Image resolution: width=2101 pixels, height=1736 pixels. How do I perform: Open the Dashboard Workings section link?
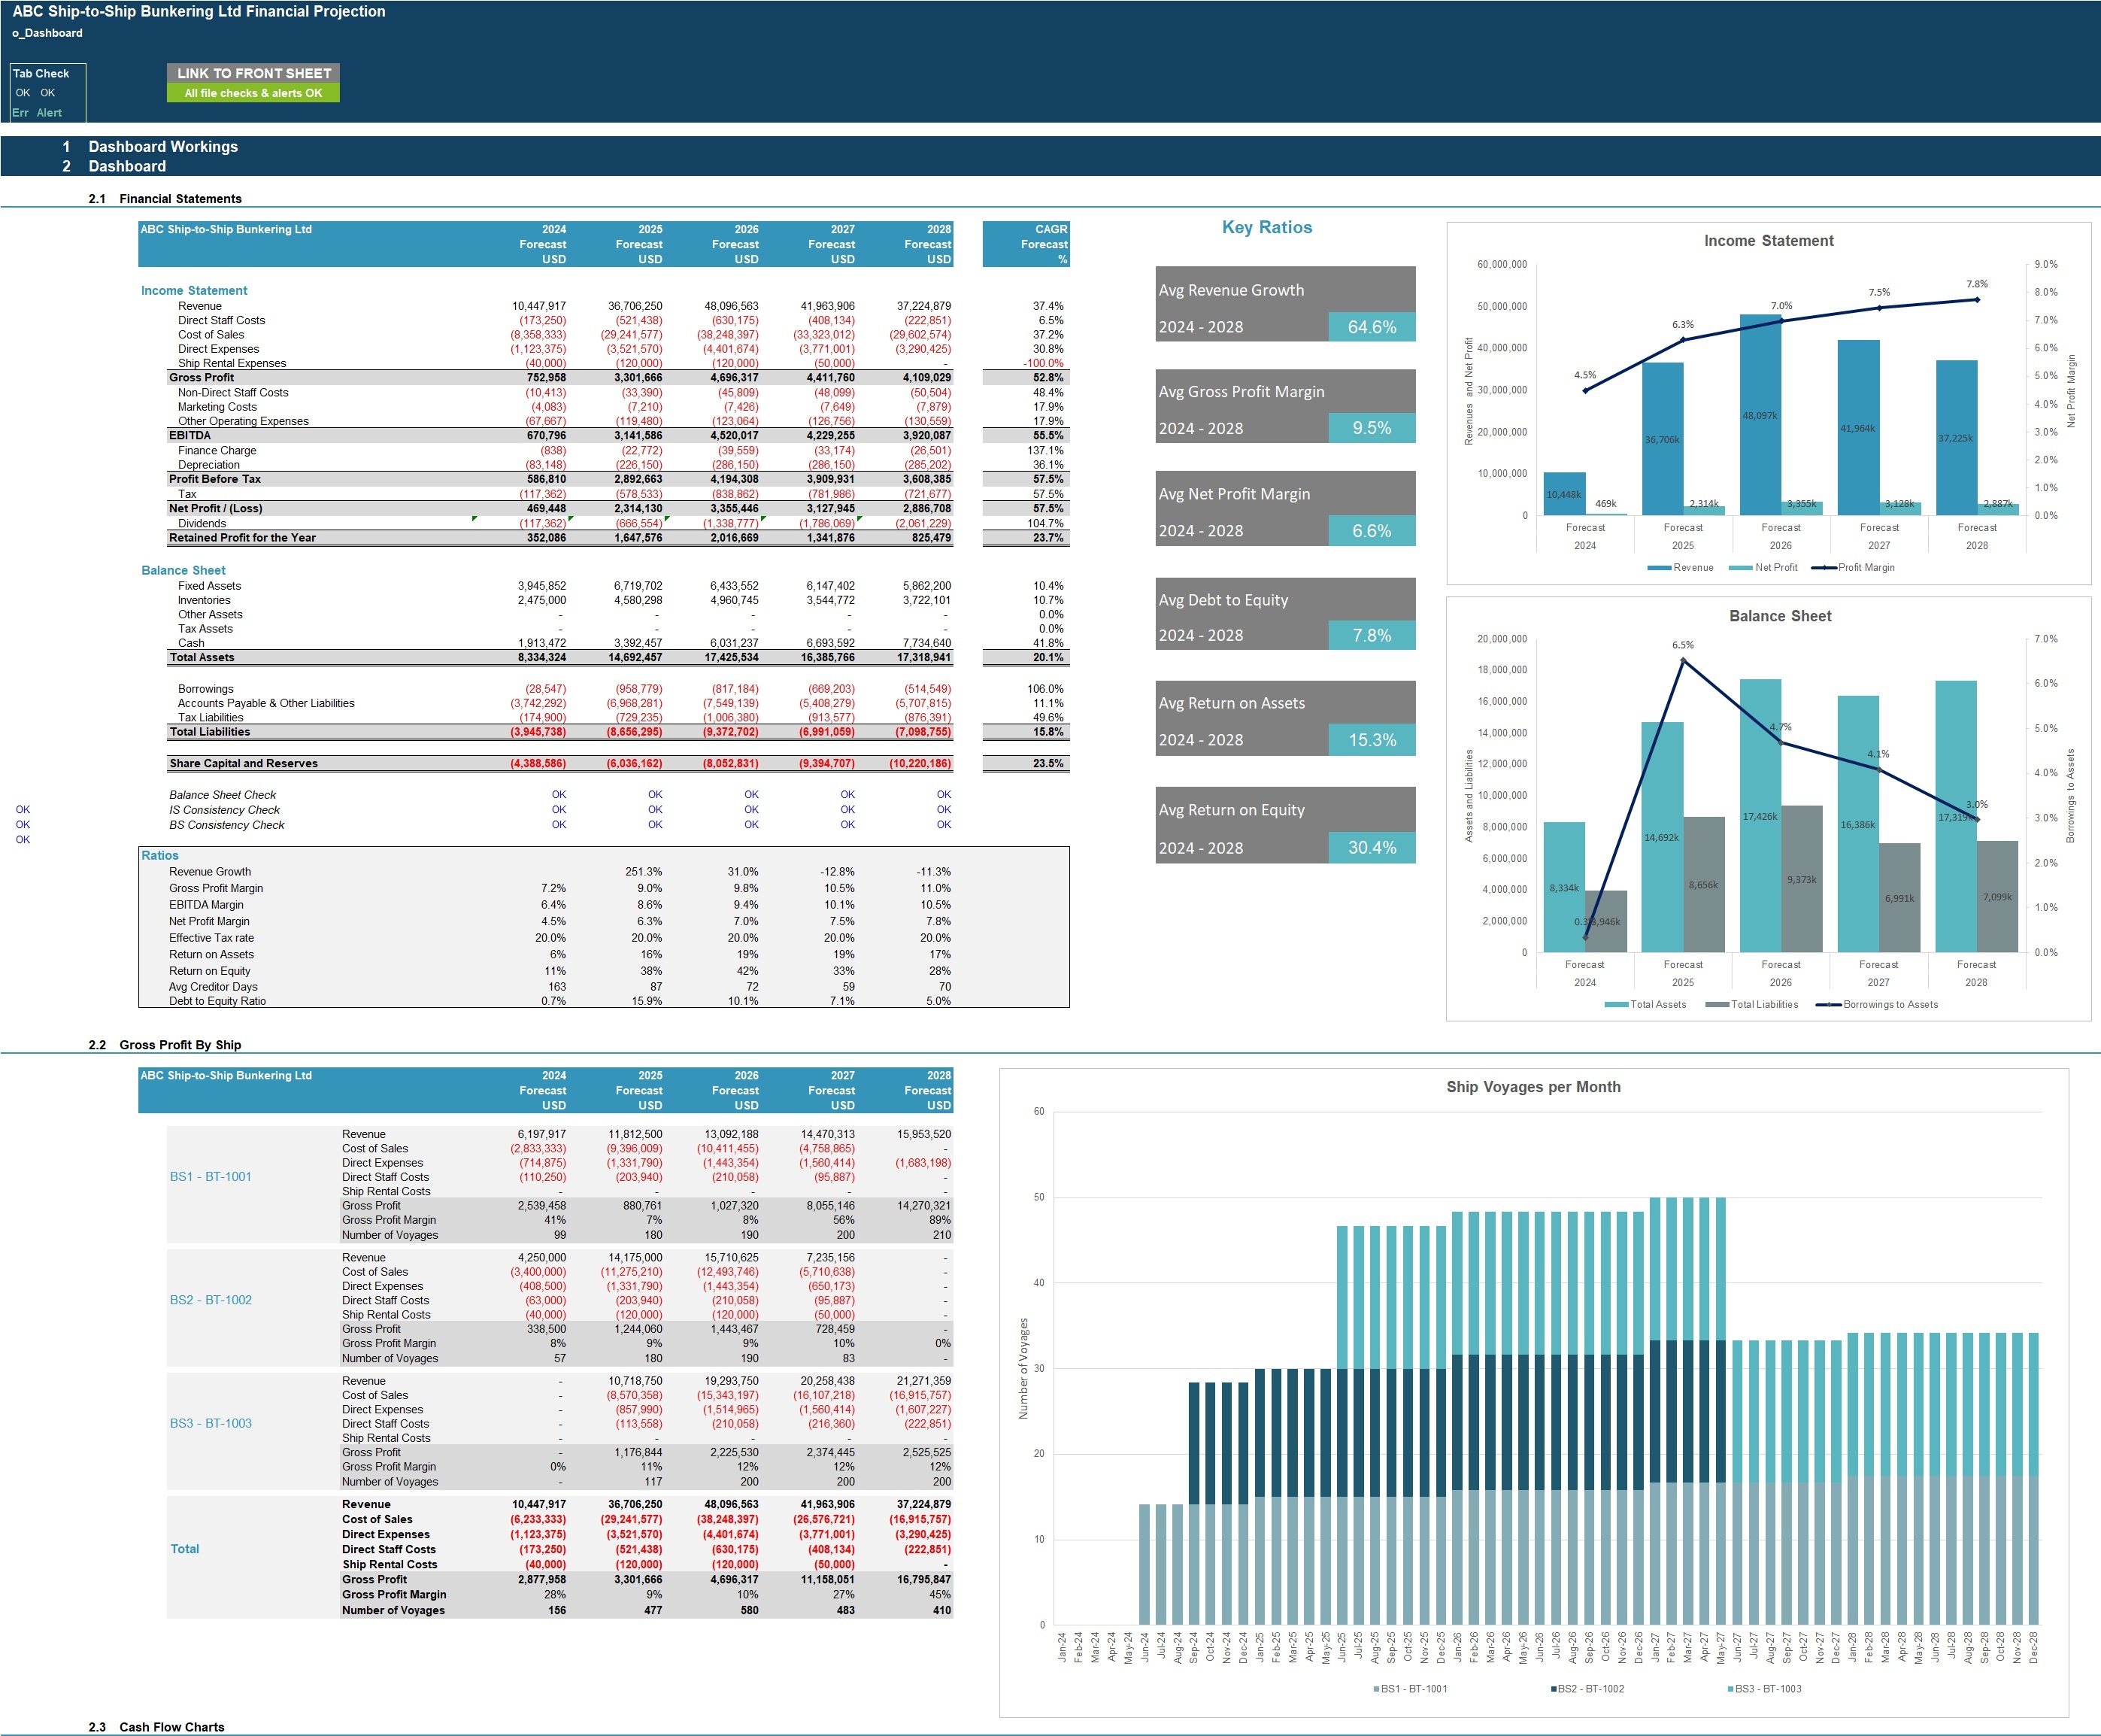coord(163,147)
